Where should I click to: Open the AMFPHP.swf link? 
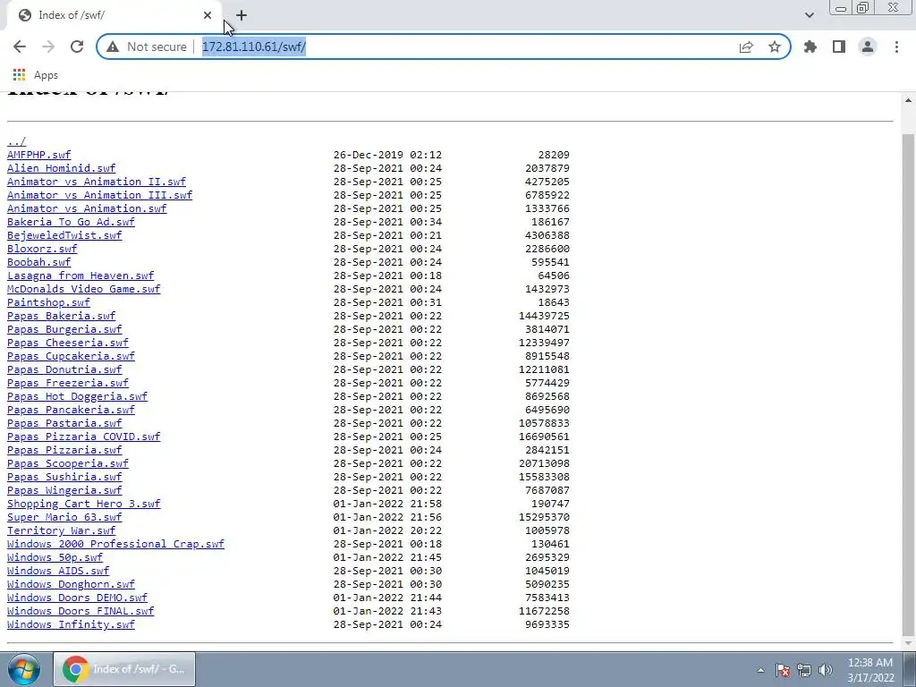(38, 155)
